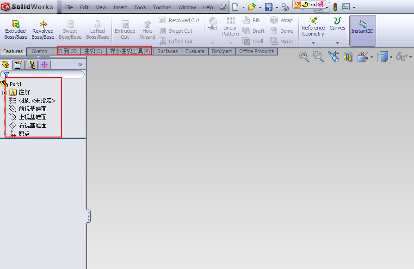Click the Swept Boss/Base tool

(70, 30)
